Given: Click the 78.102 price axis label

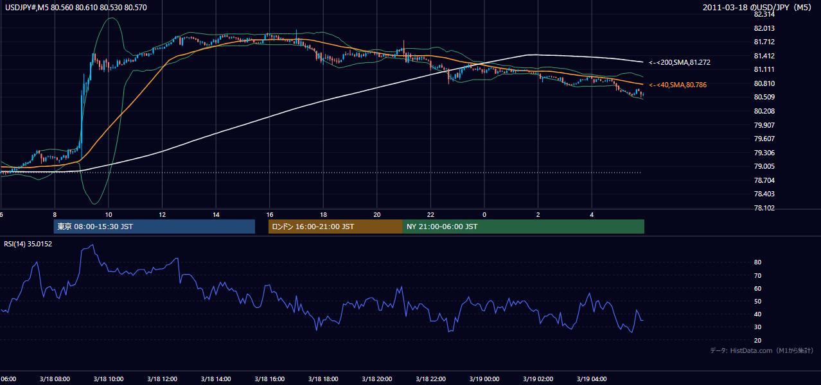Looking at the screenshot, I should [764, 208].
